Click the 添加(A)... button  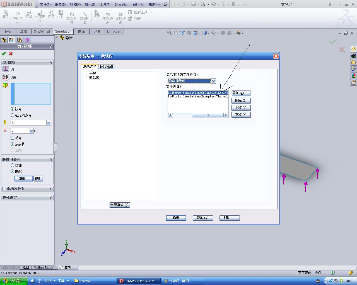point(241,93)
